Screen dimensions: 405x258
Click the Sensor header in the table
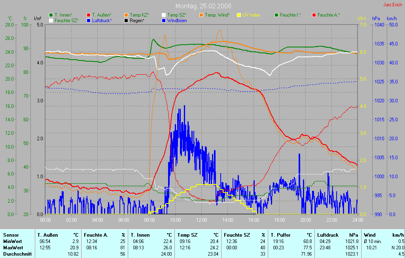click(x=10, y=235)
